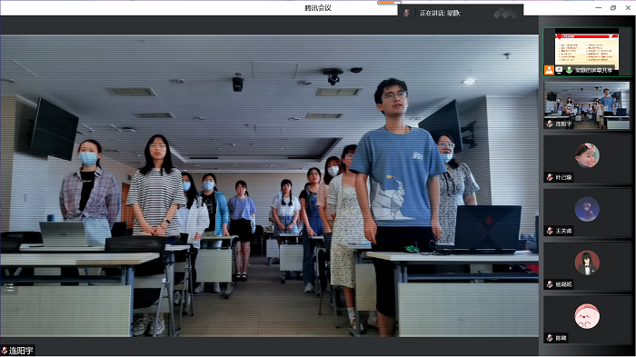Click orange host person icon on shared-screen tile
Image resolution: width=636 pixels, height=357 pixels.
[549, 70]
